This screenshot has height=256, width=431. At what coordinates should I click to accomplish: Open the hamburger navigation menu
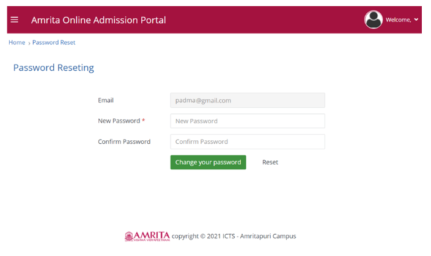[x=15, y=20]
